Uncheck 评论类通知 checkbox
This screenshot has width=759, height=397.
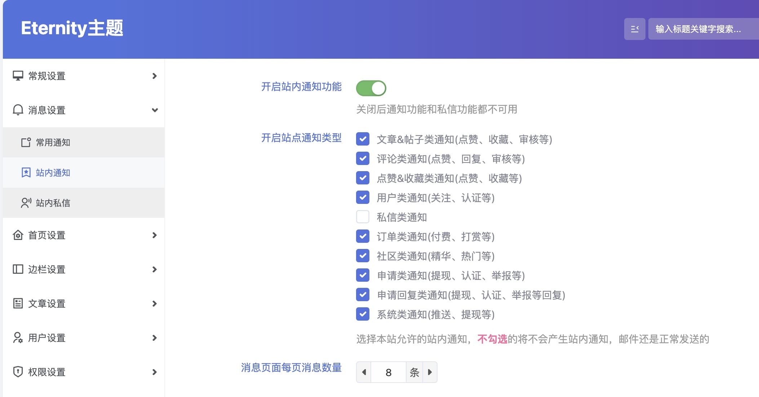363,159
